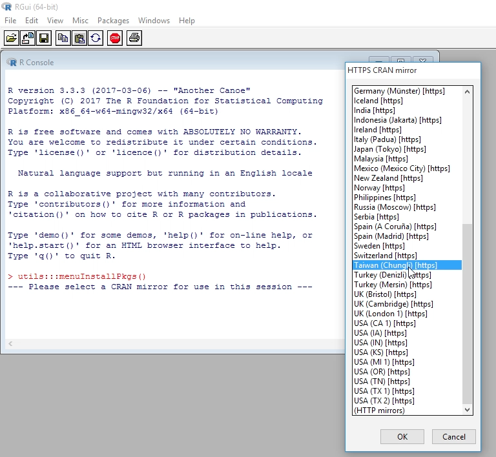Select Spain (A Coruña) [https] mirror
This screenshot has height=457, width=496.
point(407,227)
